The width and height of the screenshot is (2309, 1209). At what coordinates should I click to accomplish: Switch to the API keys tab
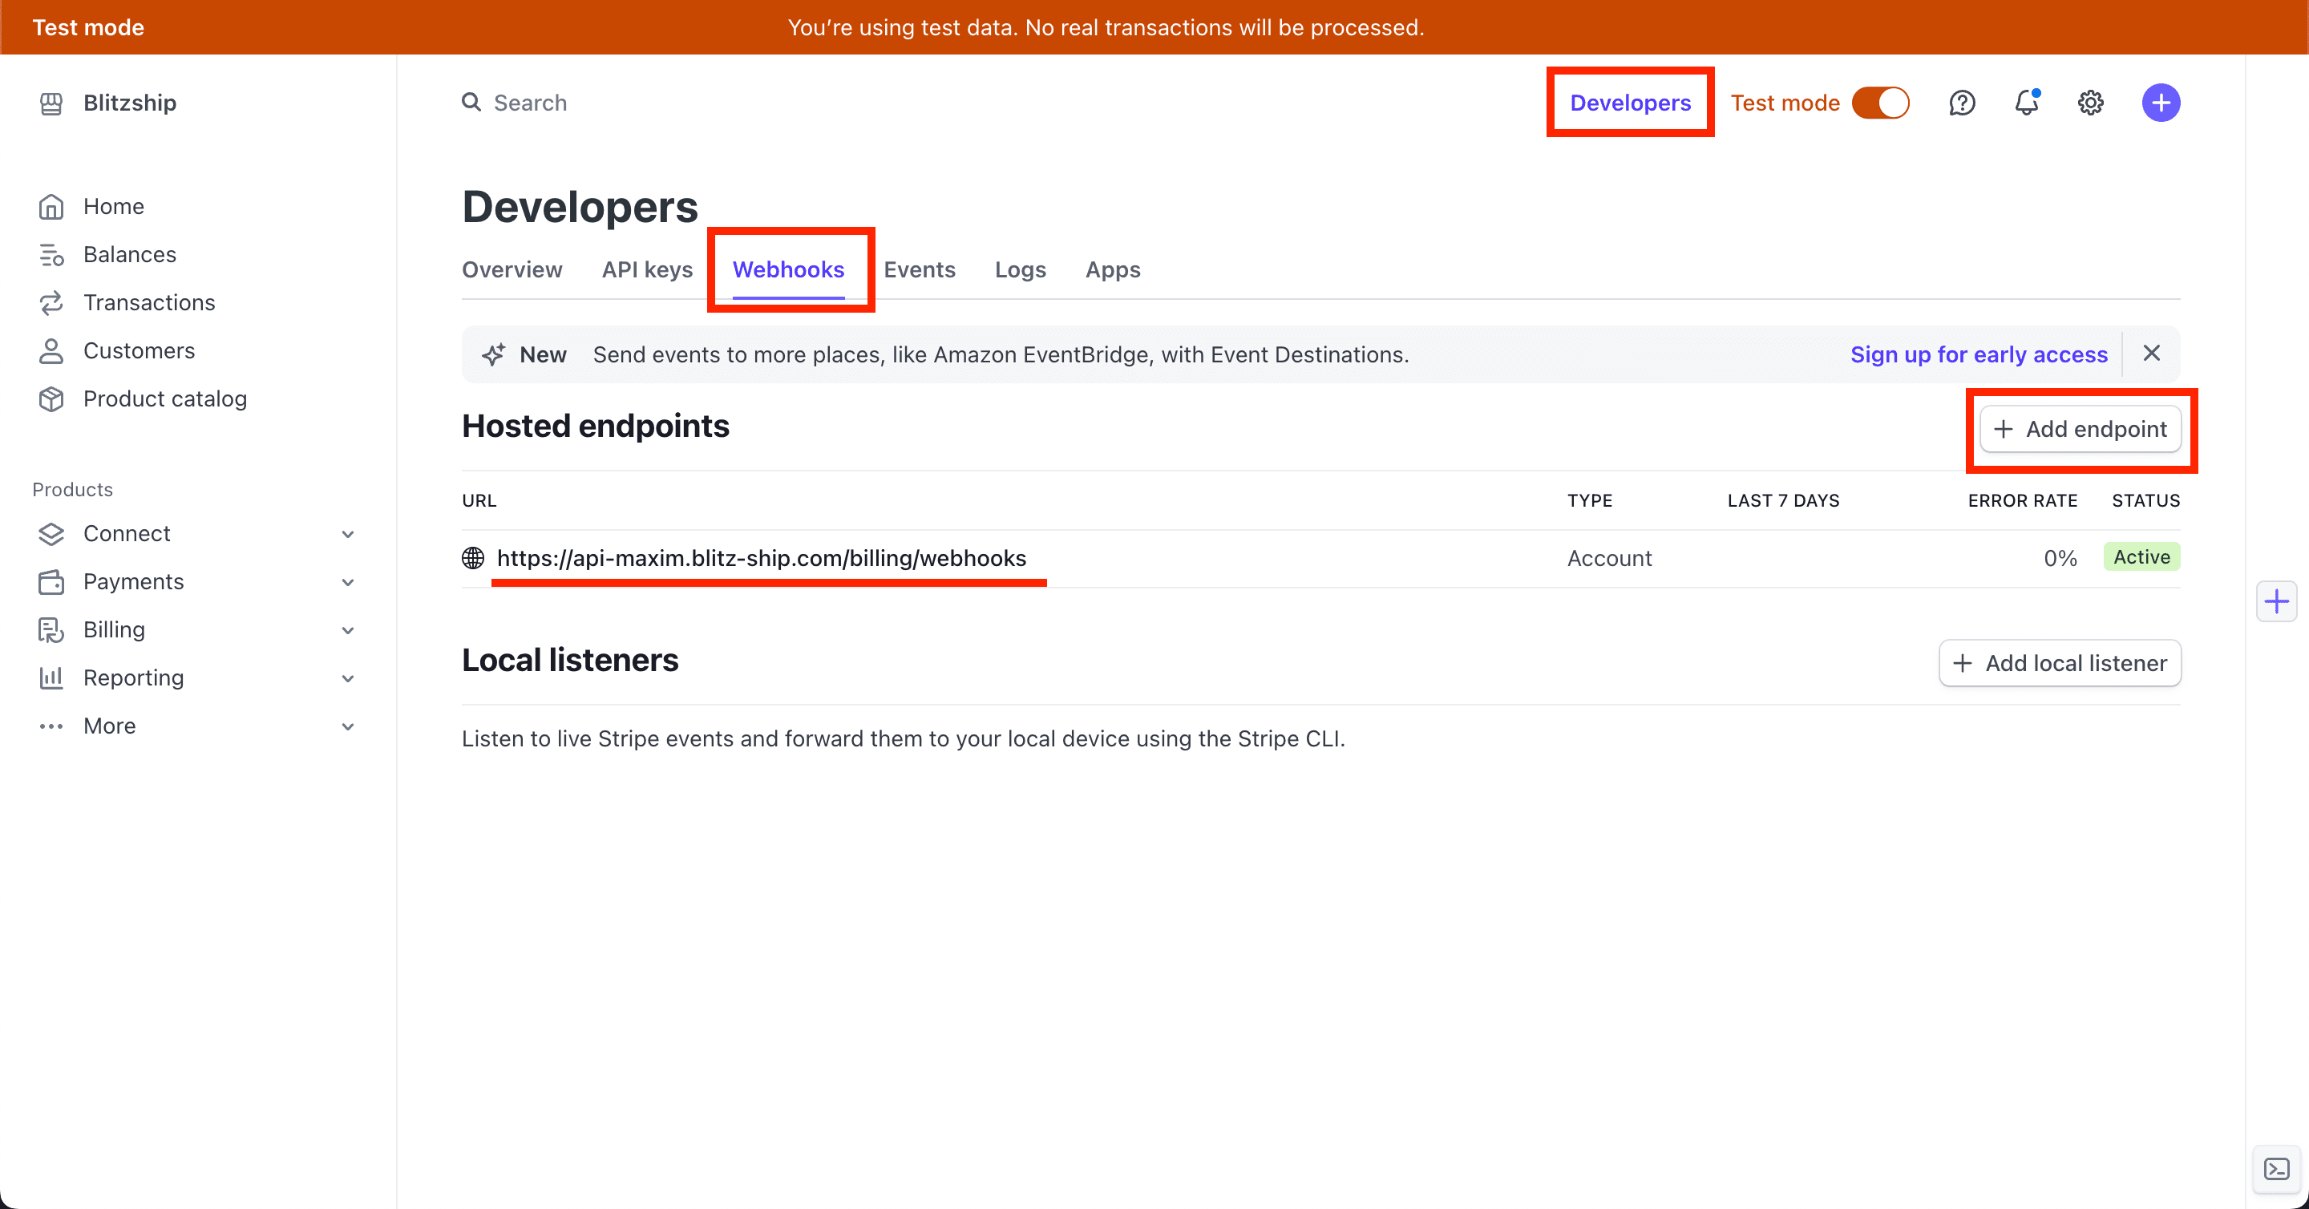pyautogui.click(x=646, y=270)
